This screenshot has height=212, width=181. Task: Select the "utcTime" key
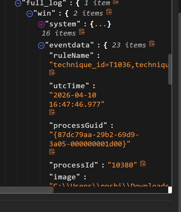tap(69, 86)
